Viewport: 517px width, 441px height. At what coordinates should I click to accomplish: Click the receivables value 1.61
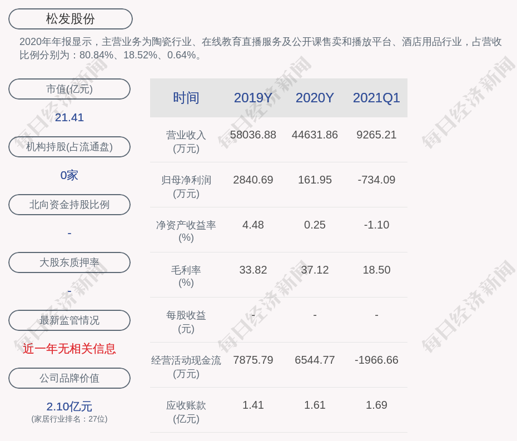pyautogui.click(x=315, y=405)
